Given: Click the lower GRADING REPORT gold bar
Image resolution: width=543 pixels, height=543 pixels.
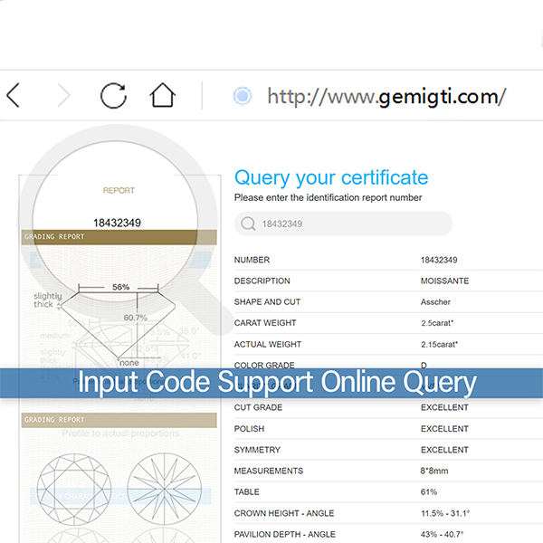Looking at the screenshot, I should 119,420.
